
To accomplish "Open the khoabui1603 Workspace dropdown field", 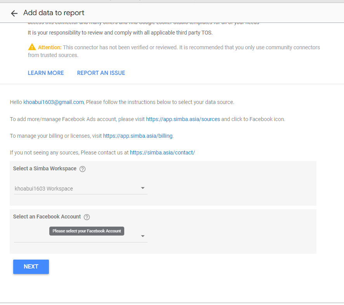I will tap(78, 189).
